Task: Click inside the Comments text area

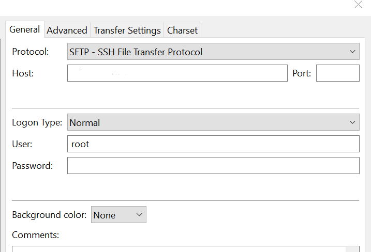Action: 185,249
